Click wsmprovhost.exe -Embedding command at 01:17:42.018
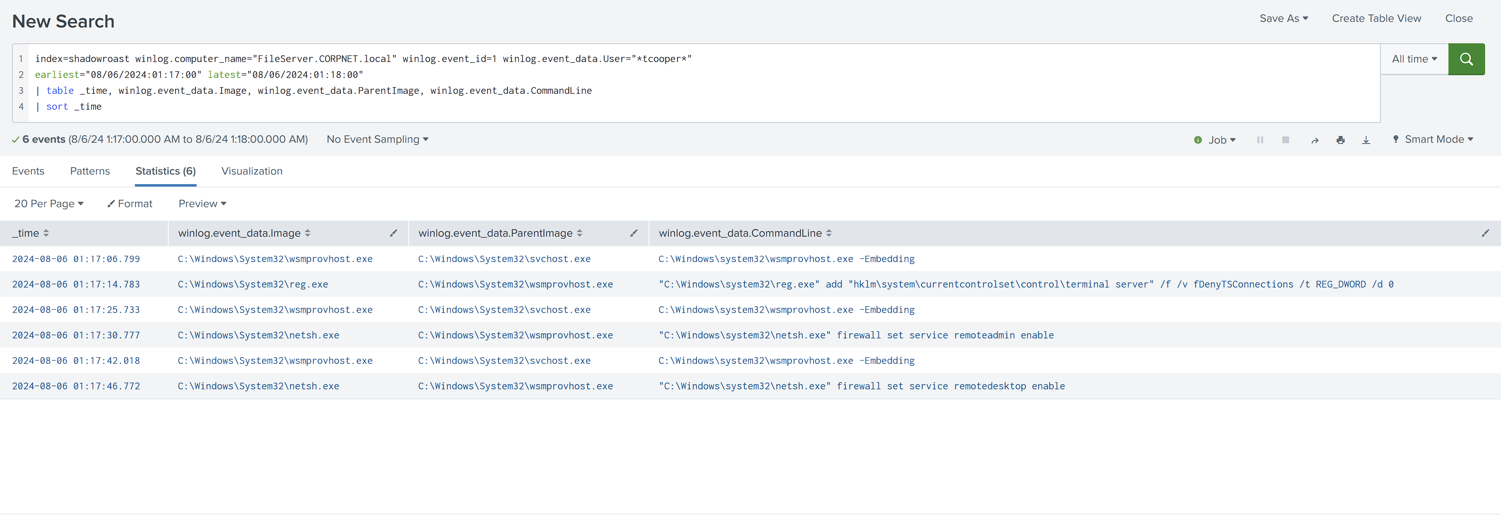 coord(787,361)
